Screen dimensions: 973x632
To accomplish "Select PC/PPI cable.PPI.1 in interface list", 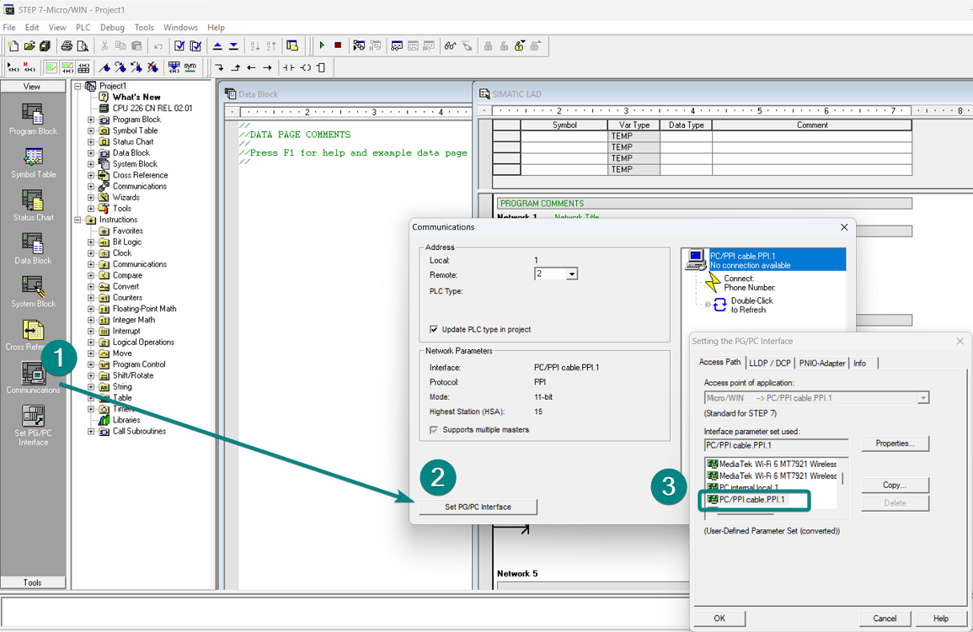I will 751,500.
